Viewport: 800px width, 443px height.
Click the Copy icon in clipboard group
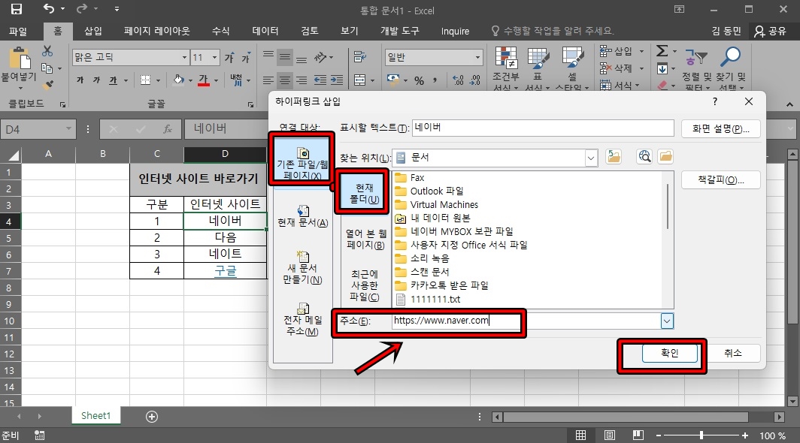[47, 68]
